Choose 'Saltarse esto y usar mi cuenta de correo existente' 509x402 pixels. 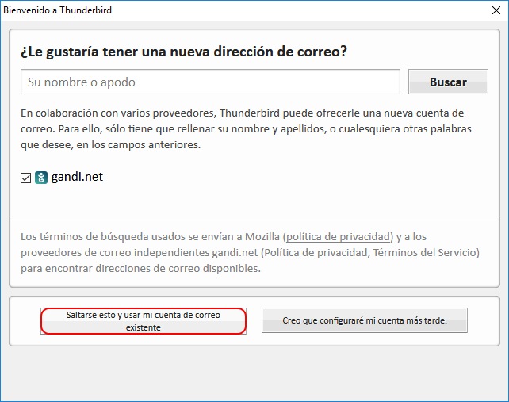pyautogui.click(x=144, y=321)
